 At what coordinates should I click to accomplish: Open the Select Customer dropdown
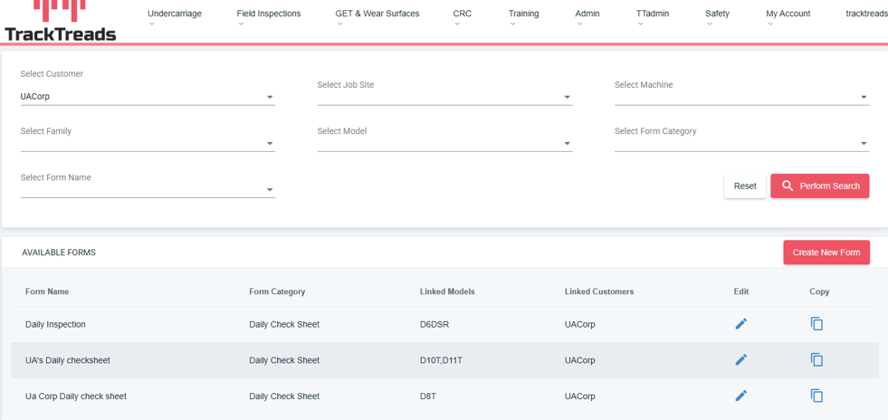[x=147, y=97]
